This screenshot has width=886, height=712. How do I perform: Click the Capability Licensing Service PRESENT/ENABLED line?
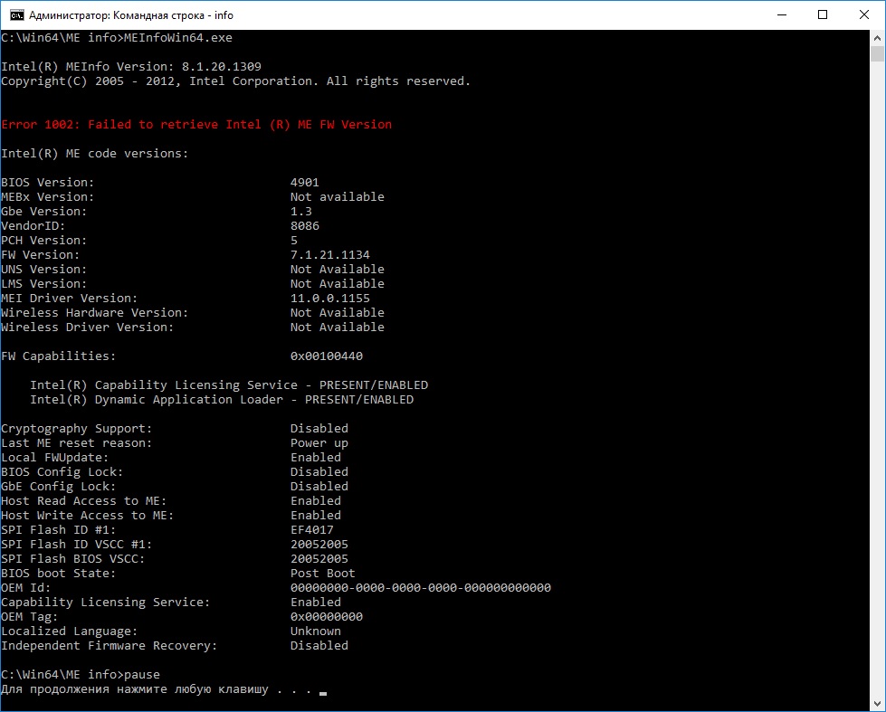(x=229, y=384)
